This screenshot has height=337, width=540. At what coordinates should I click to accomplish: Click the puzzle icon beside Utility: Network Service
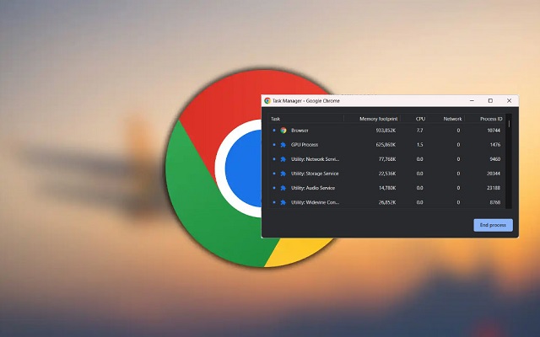point(283,159)
